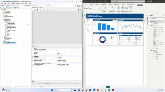This screenshot has height=92, width=165.
Task: Check the Cost of Last year checkbox
Action: (153, 34)
